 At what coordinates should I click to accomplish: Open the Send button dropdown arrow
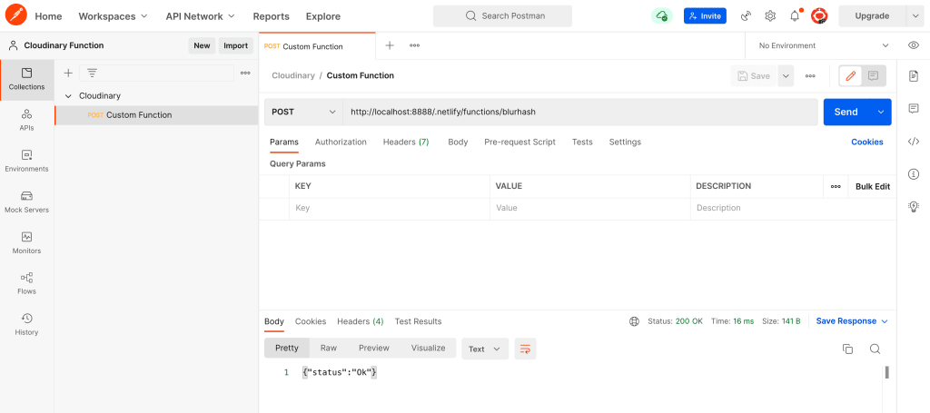[x=881, y=112]
